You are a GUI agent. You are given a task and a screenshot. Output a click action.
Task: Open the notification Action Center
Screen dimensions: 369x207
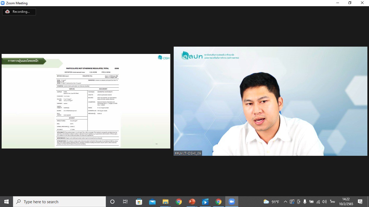pyautogui.click(x=360, y=202)
